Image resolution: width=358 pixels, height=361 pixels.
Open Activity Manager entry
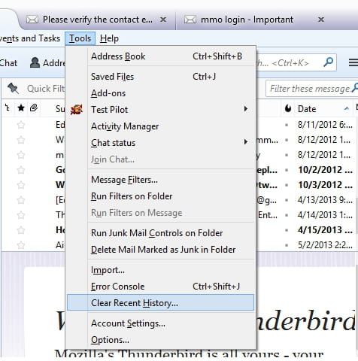[160, 126]
